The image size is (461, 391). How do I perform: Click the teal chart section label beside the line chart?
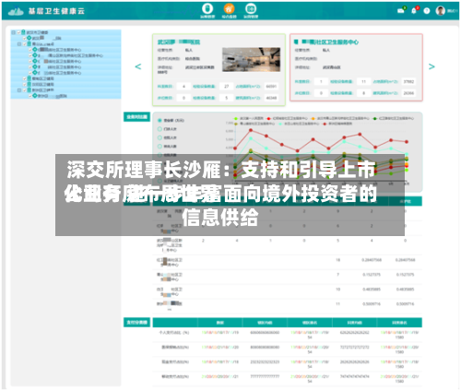tap(137, 117)
